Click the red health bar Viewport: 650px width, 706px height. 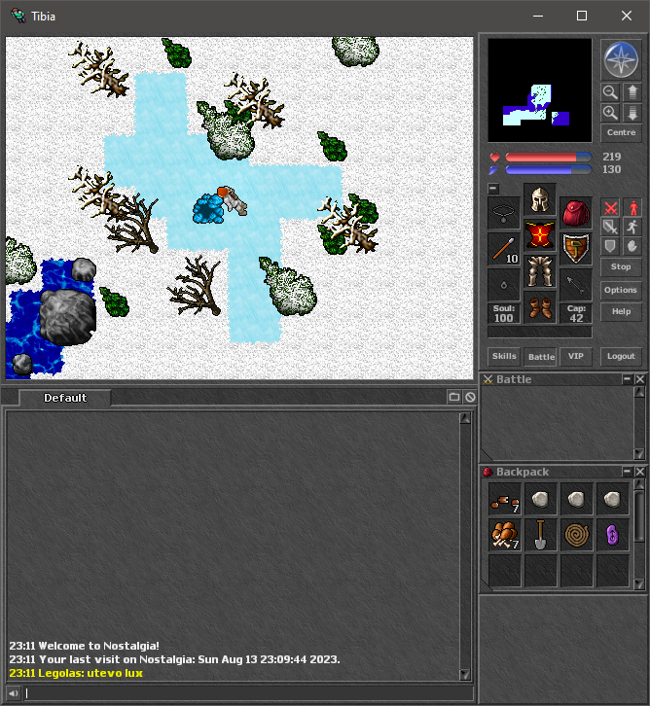click(548, 158)
